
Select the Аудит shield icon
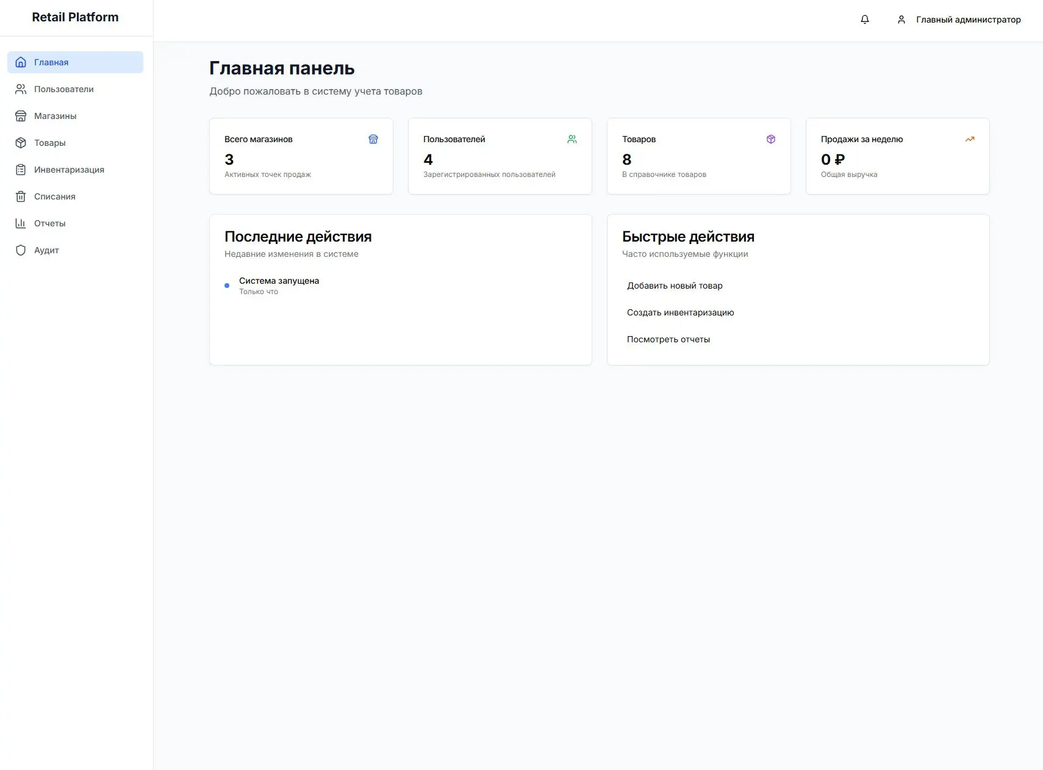(21, 250)
